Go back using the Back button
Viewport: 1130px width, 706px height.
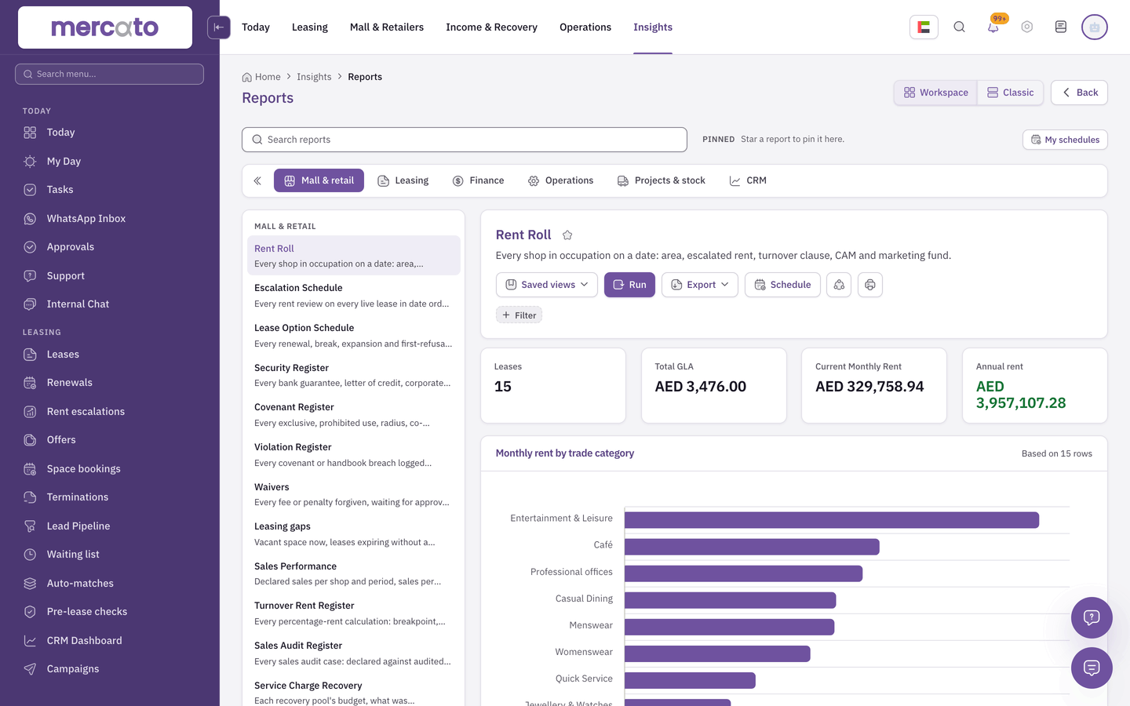click(x=1079, y=93)
